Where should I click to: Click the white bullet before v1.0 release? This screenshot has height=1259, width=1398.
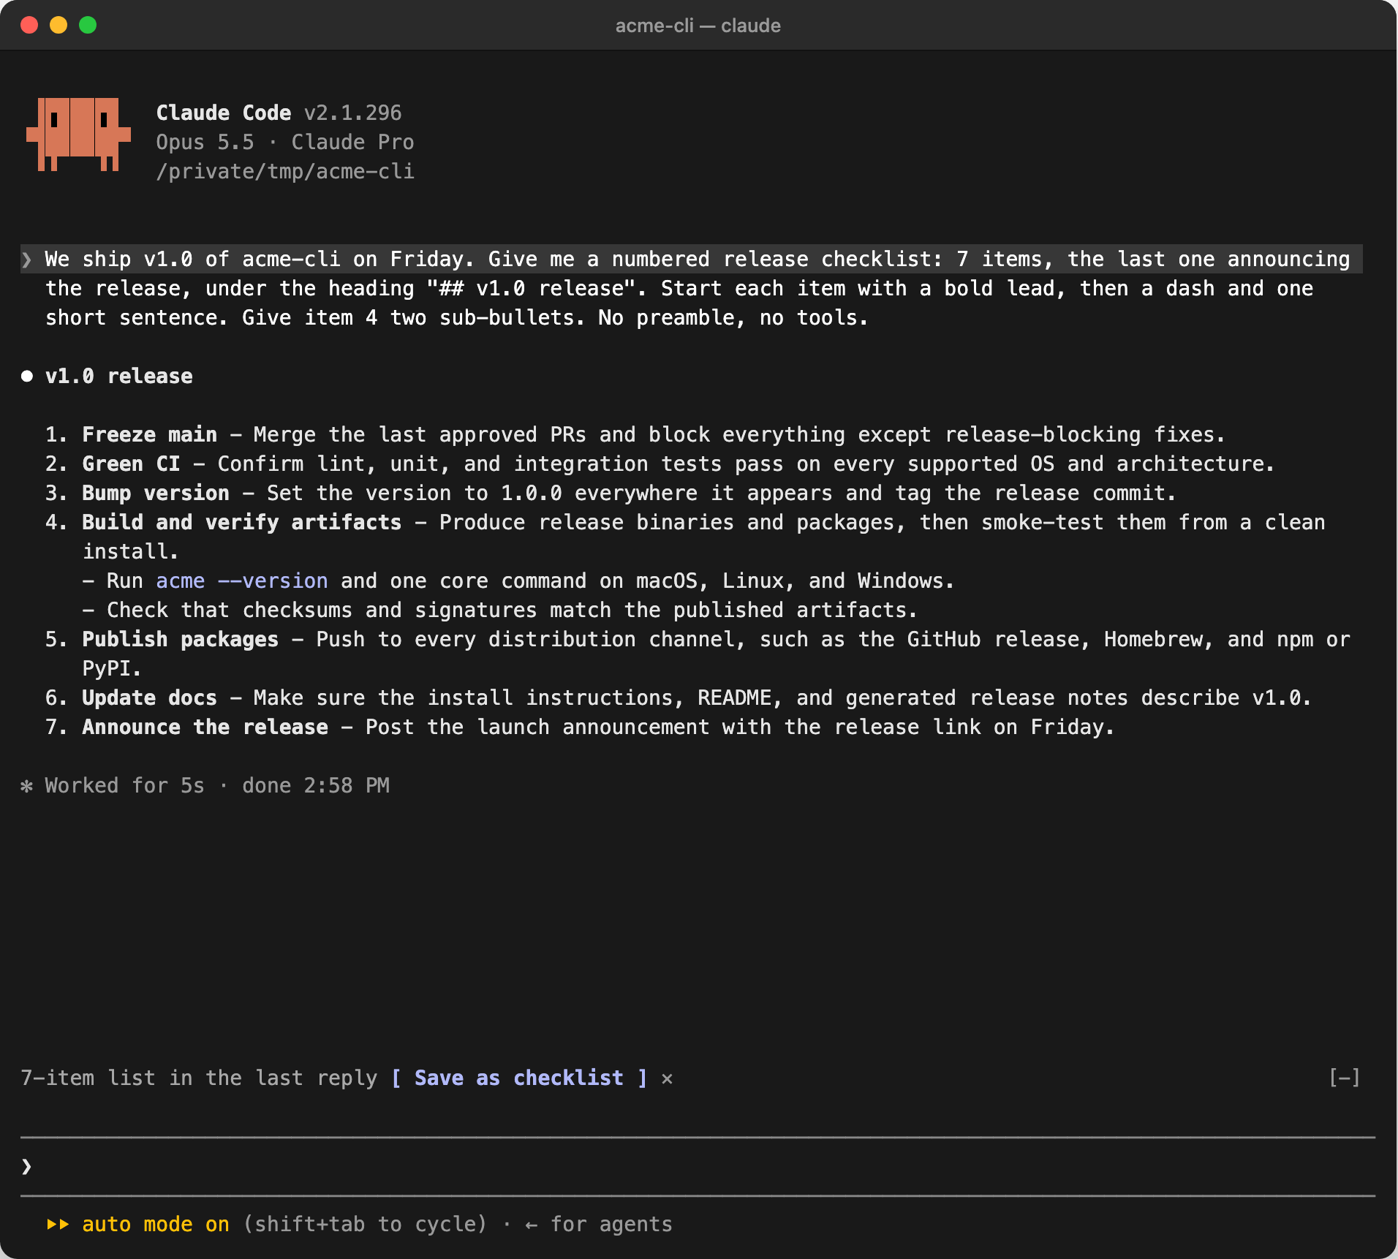pos(27,376)
